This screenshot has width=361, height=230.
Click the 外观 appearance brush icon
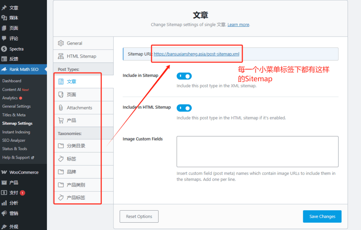(4, 226)
